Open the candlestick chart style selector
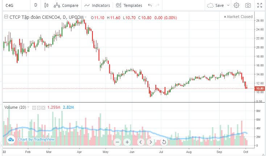Screen dimensions: 266x156 46,5
